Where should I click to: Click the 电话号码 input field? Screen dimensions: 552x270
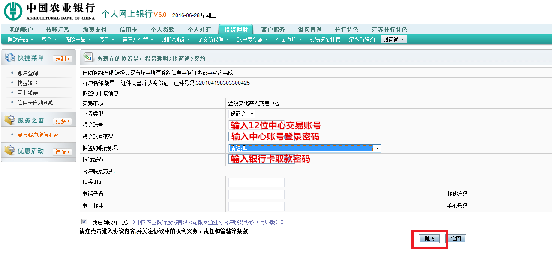pyautogui.click(x=256, y=194)
